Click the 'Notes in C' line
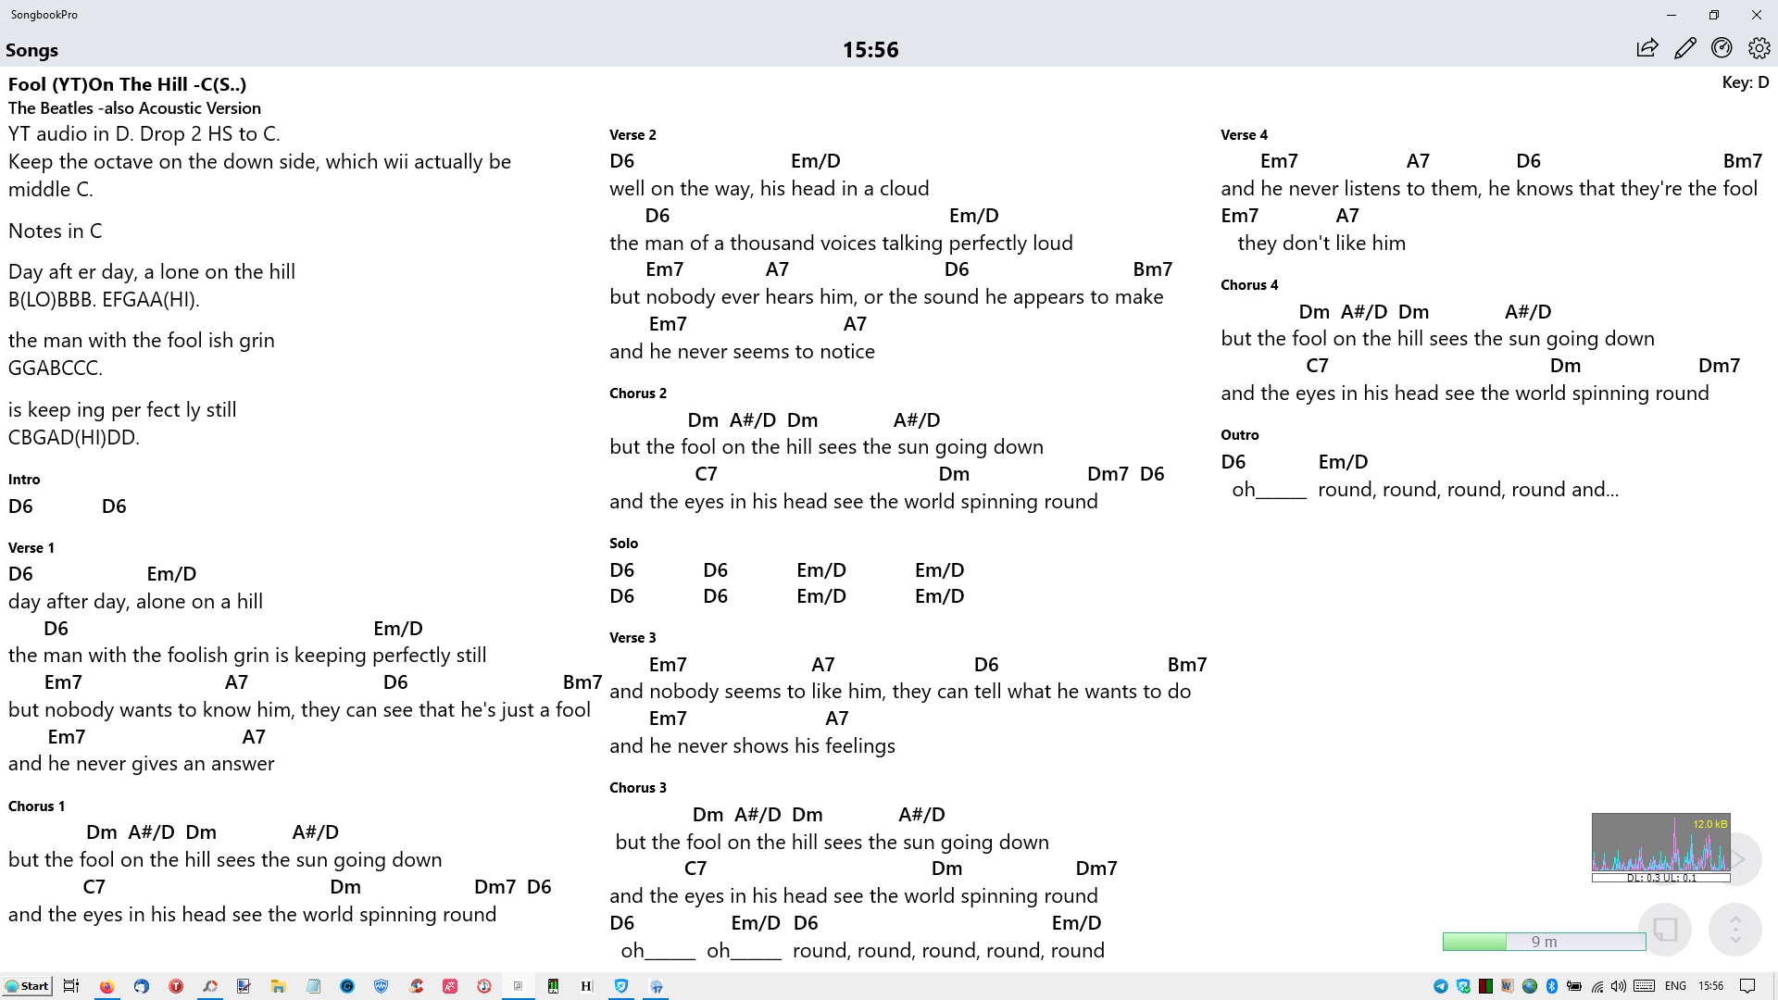This screenshot has width=1778, height=1000. pos(56,231)
